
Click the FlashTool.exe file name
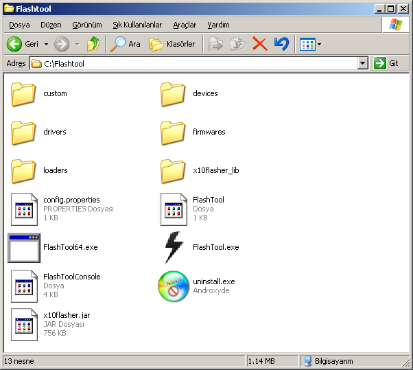pyautogui.click(x=216, y=247)
